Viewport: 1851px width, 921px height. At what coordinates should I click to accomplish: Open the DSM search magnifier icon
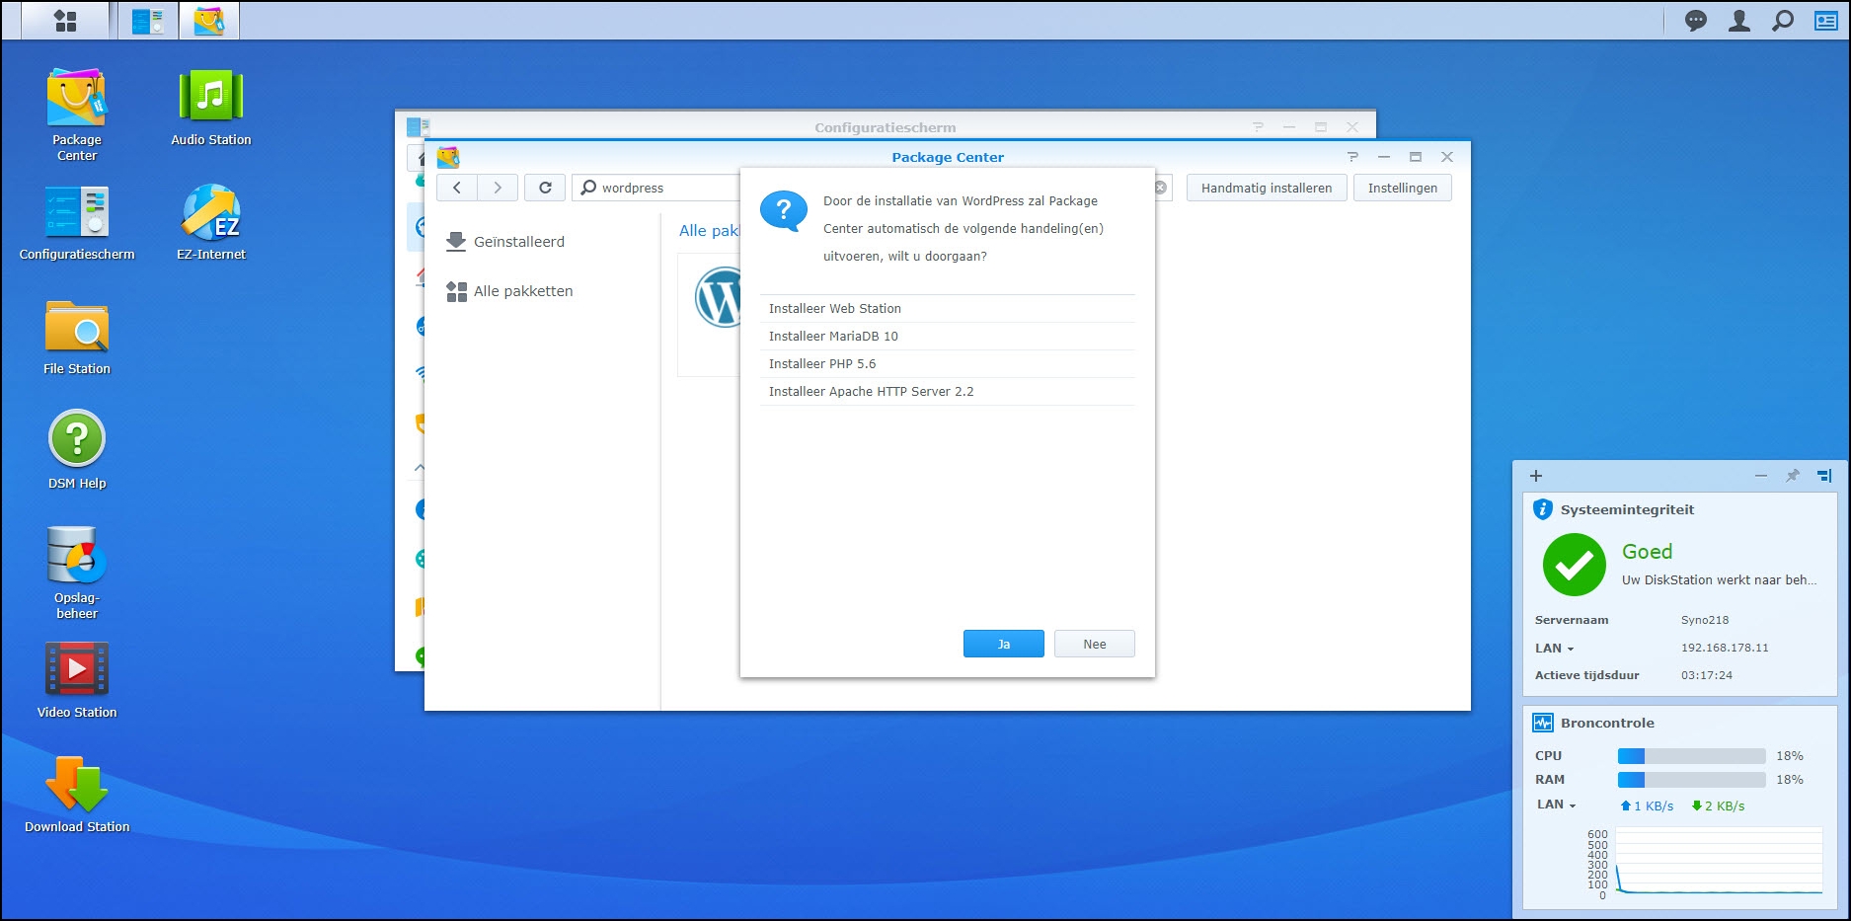point(1783,20)
